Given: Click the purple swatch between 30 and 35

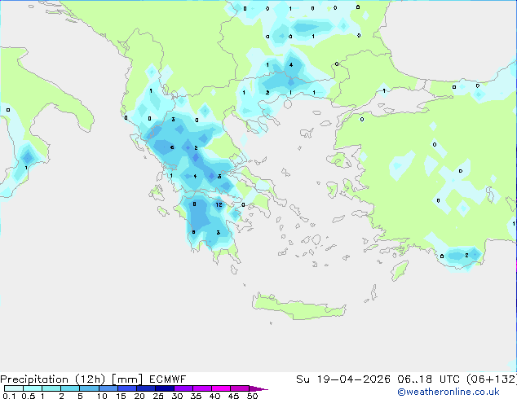Looking at the screenshot, I should pyautogui.click(x=183, y=388).
